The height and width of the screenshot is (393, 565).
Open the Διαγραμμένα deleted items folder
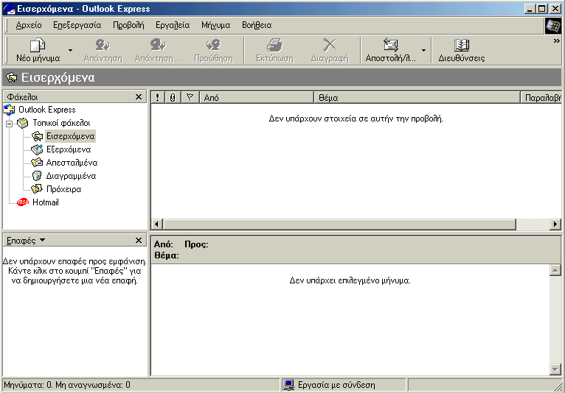pos(71,176)
